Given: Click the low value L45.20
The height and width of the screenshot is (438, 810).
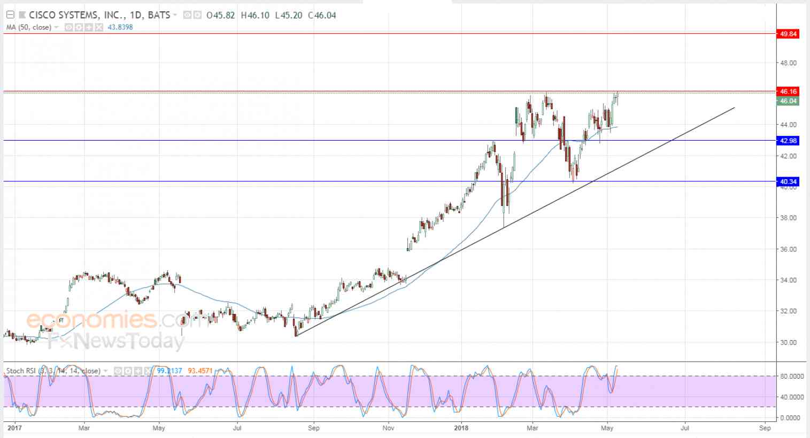Looking at the screenshot, I should pos(289,15).
